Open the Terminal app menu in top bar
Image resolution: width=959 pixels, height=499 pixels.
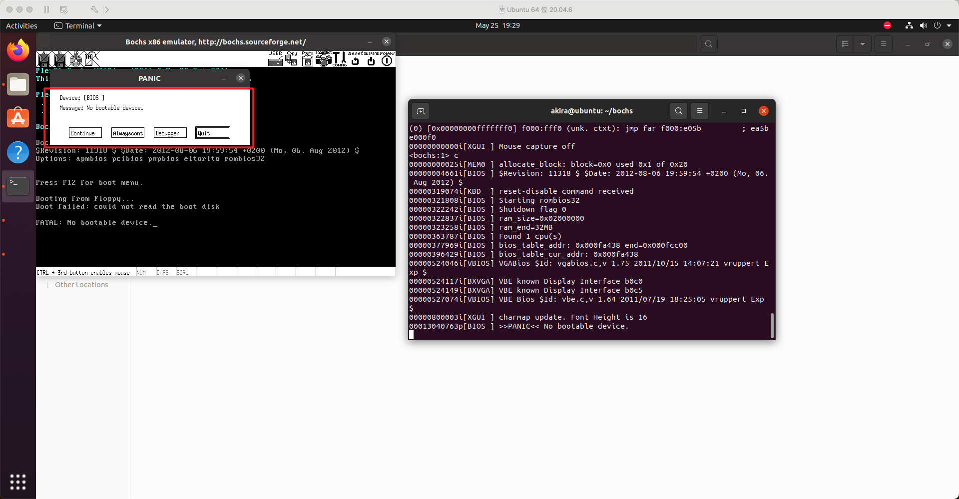pos(78,25)
